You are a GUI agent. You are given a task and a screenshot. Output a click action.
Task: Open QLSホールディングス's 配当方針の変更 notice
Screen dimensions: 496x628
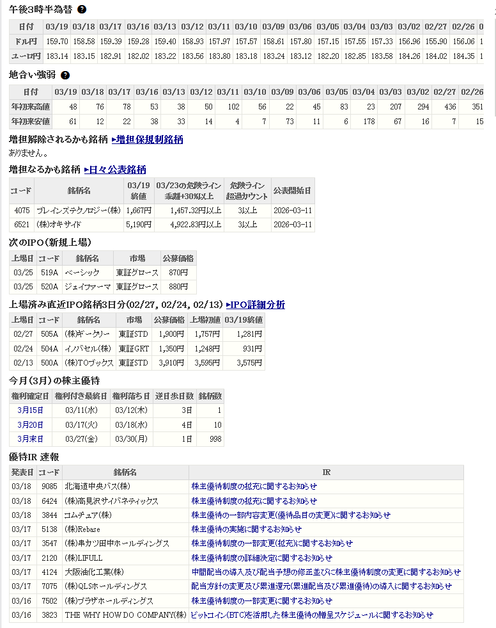coord(322,586)
